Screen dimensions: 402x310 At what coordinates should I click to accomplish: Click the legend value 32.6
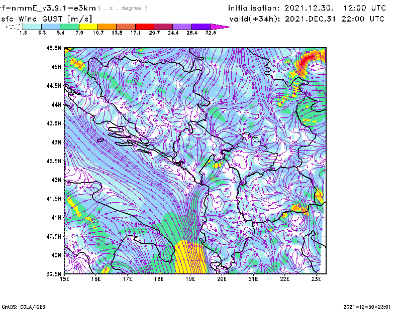coord(211,33)
